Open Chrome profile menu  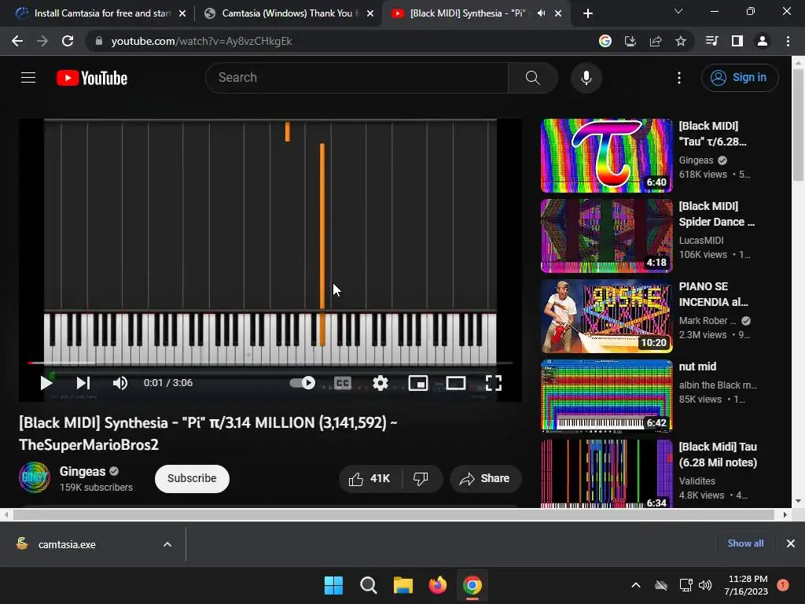click(x=763, y=41)
